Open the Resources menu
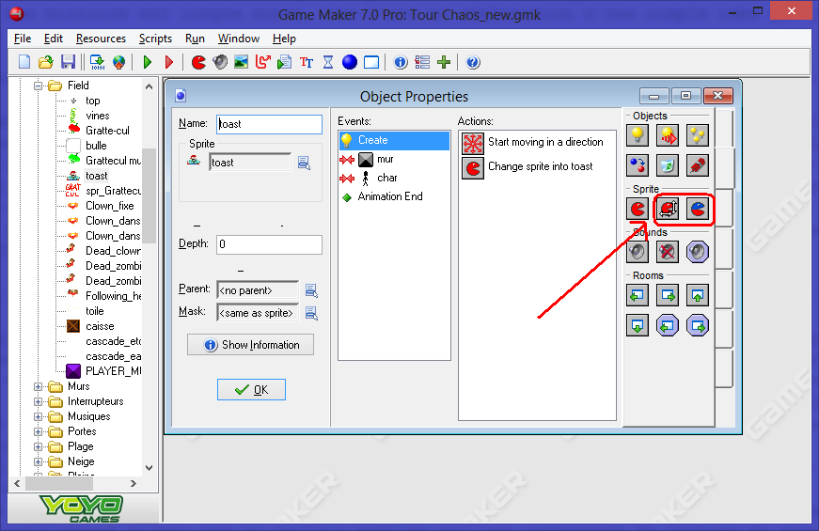Viewport: 819px width, 531px height. coord(101,39)
